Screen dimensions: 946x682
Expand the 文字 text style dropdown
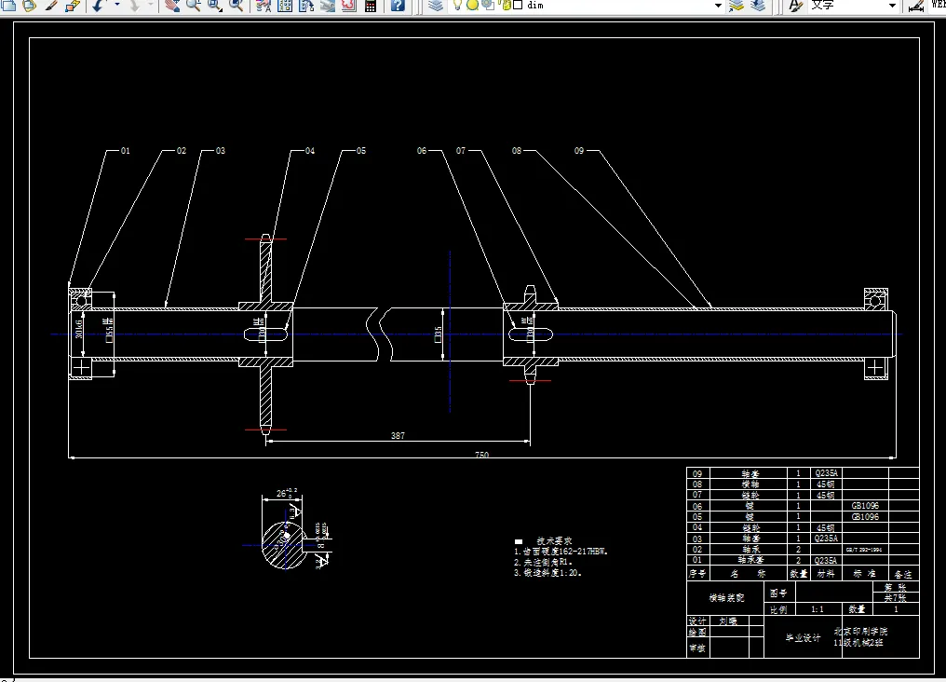coord(892,6)
